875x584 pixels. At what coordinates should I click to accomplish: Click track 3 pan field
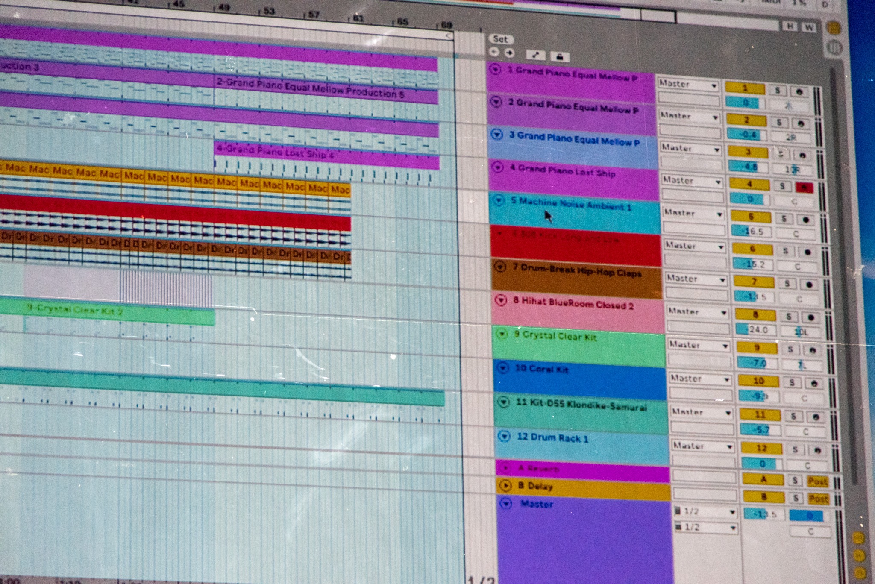coord(793,170)
